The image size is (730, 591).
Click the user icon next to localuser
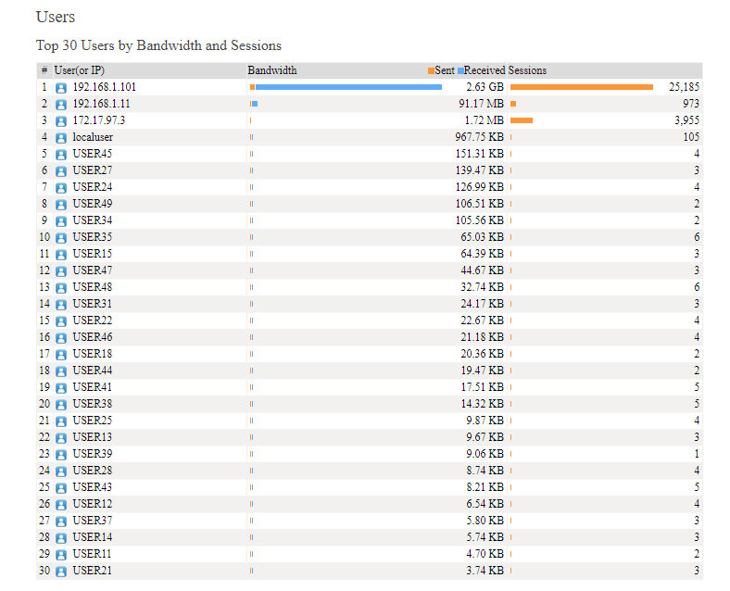coord(61,138)
